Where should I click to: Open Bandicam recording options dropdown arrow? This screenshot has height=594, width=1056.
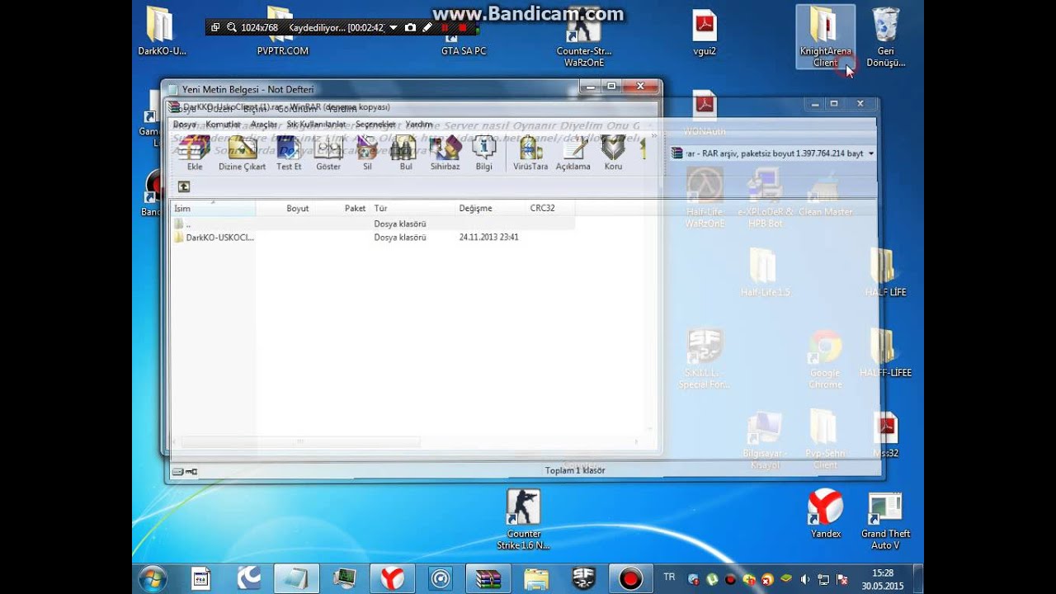(x=393, y=28)
